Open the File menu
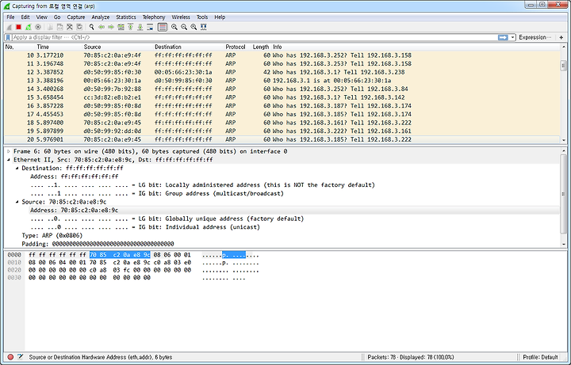Image resolution: width=571 pixels, height=365 pixels. point(10,17)
